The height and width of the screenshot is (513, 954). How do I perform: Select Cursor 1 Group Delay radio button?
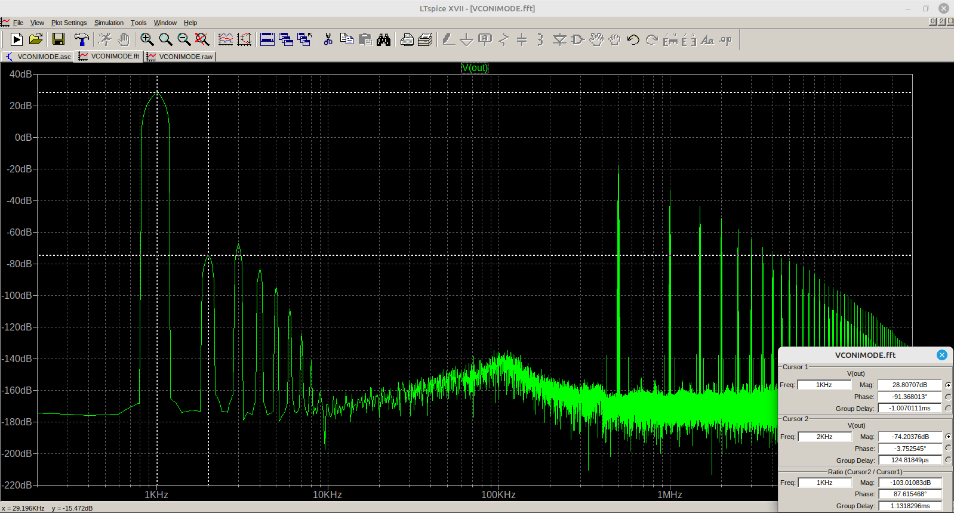pyautogui.click(x=948, y=408)
